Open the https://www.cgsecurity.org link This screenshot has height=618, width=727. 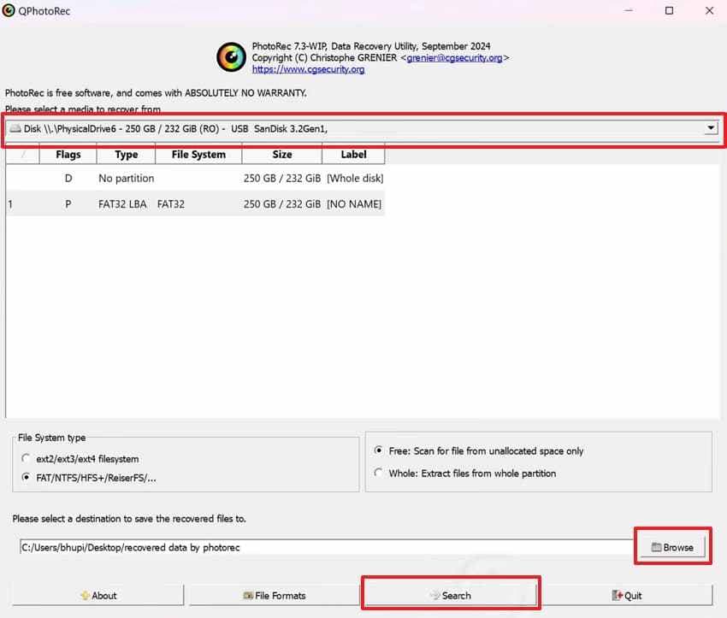coord(308,69)
